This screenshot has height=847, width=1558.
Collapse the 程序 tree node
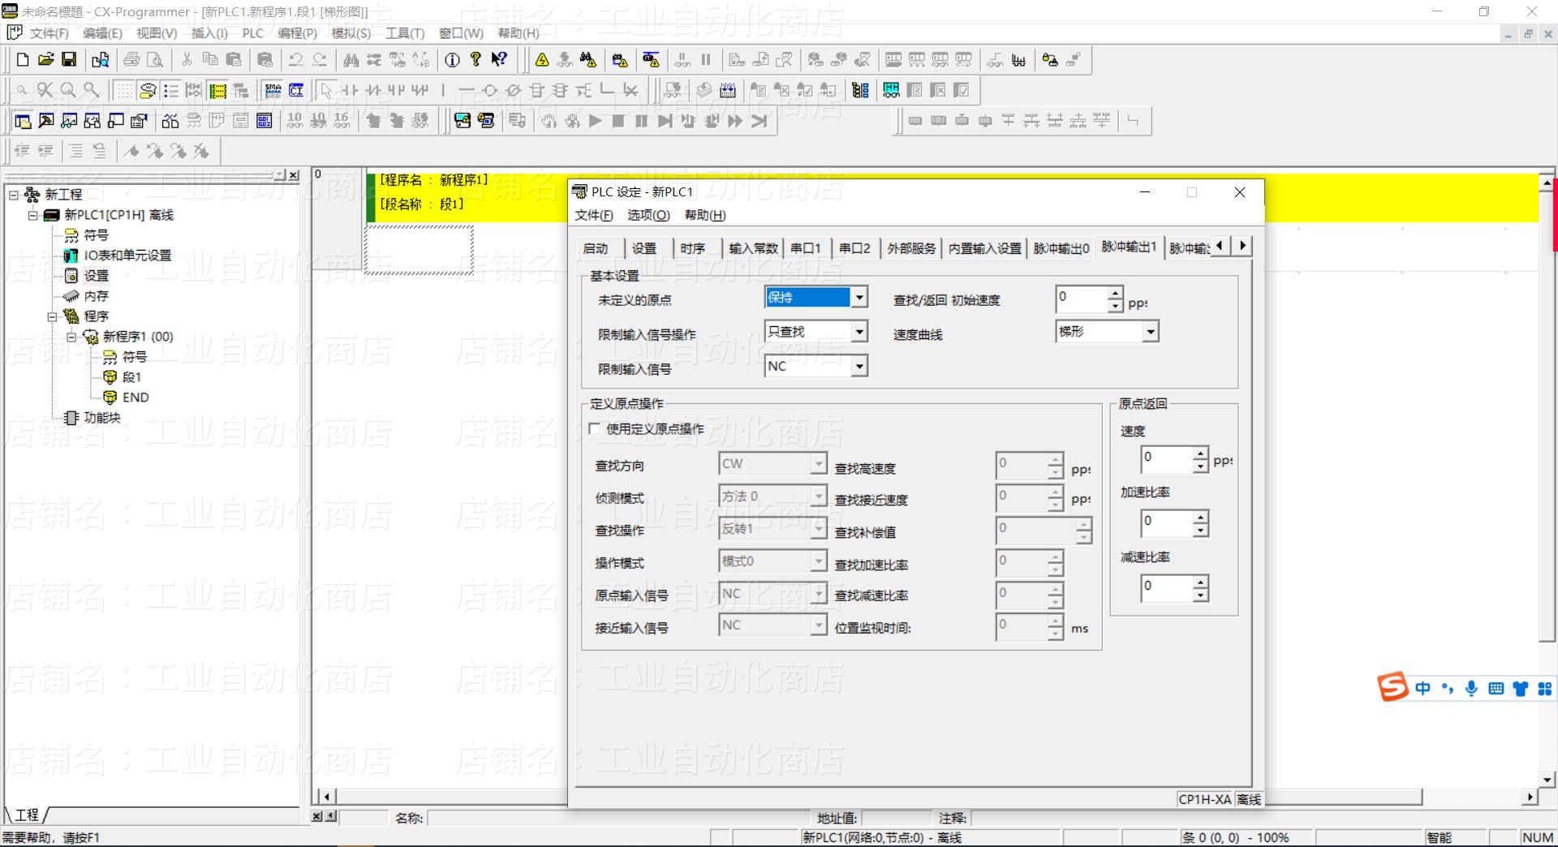(x=53, y=316)
